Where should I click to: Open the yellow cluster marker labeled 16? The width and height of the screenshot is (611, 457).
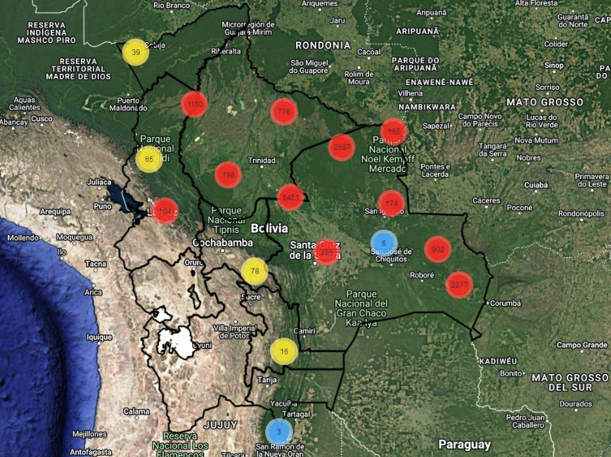pos(284,352)
